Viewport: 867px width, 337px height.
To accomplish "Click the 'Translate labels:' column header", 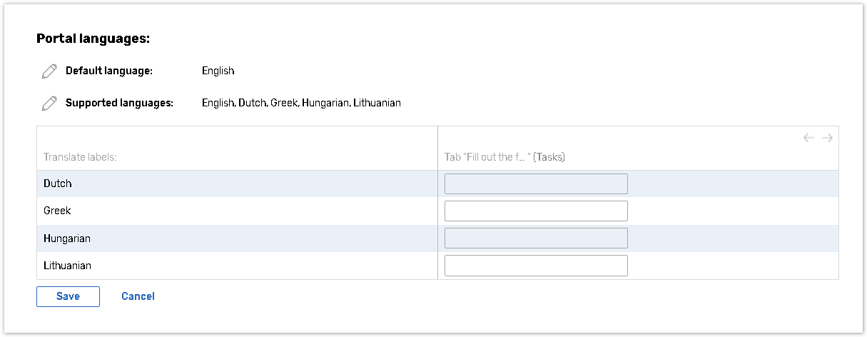I will click(80, 157).
